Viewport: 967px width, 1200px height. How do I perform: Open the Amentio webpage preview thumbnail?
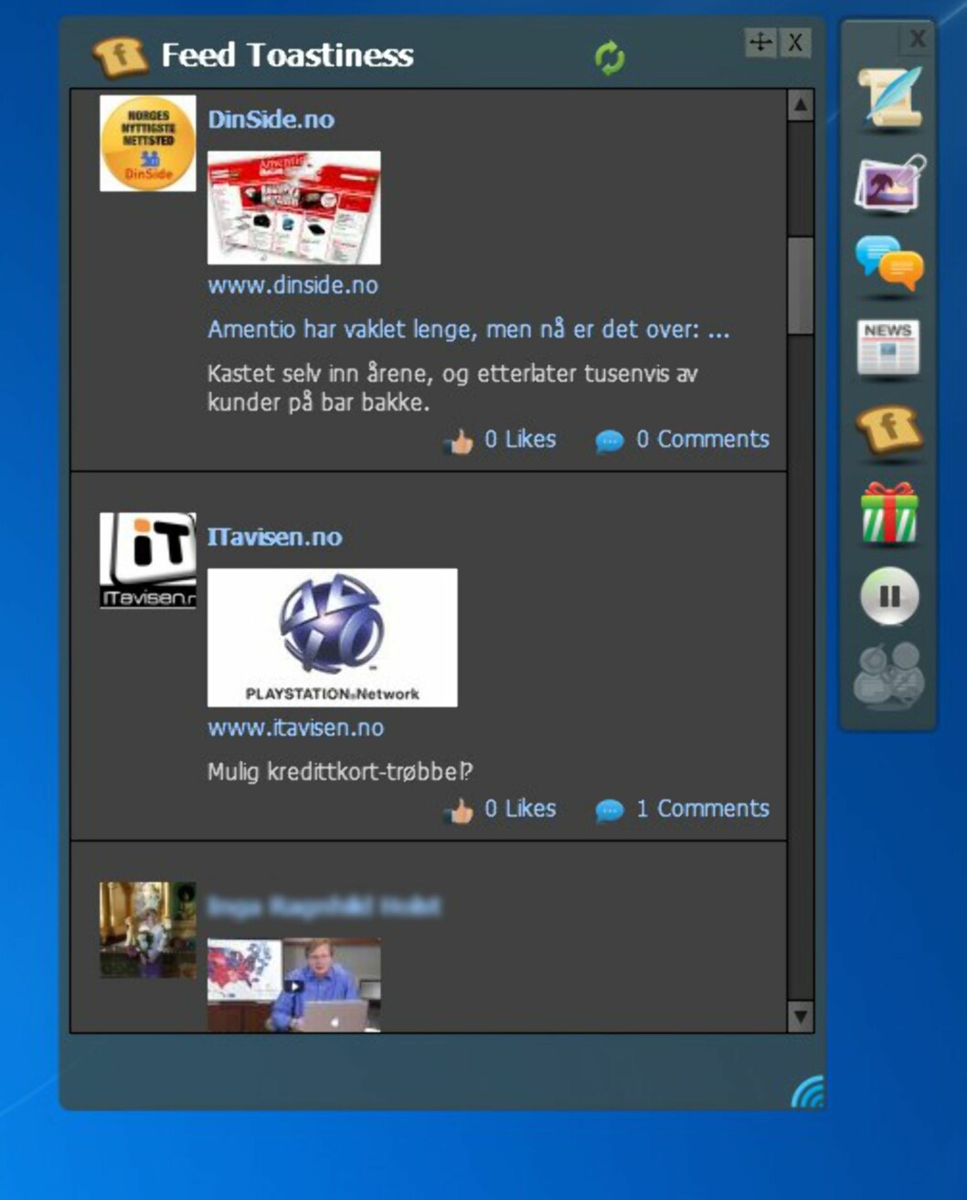[294, 208]
